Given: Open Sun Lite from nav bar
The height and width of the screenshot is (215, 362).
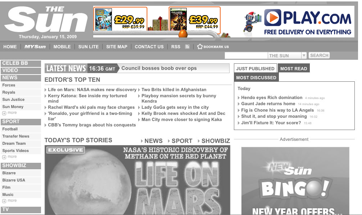Looking at the screenshot, I should (89, 47).
